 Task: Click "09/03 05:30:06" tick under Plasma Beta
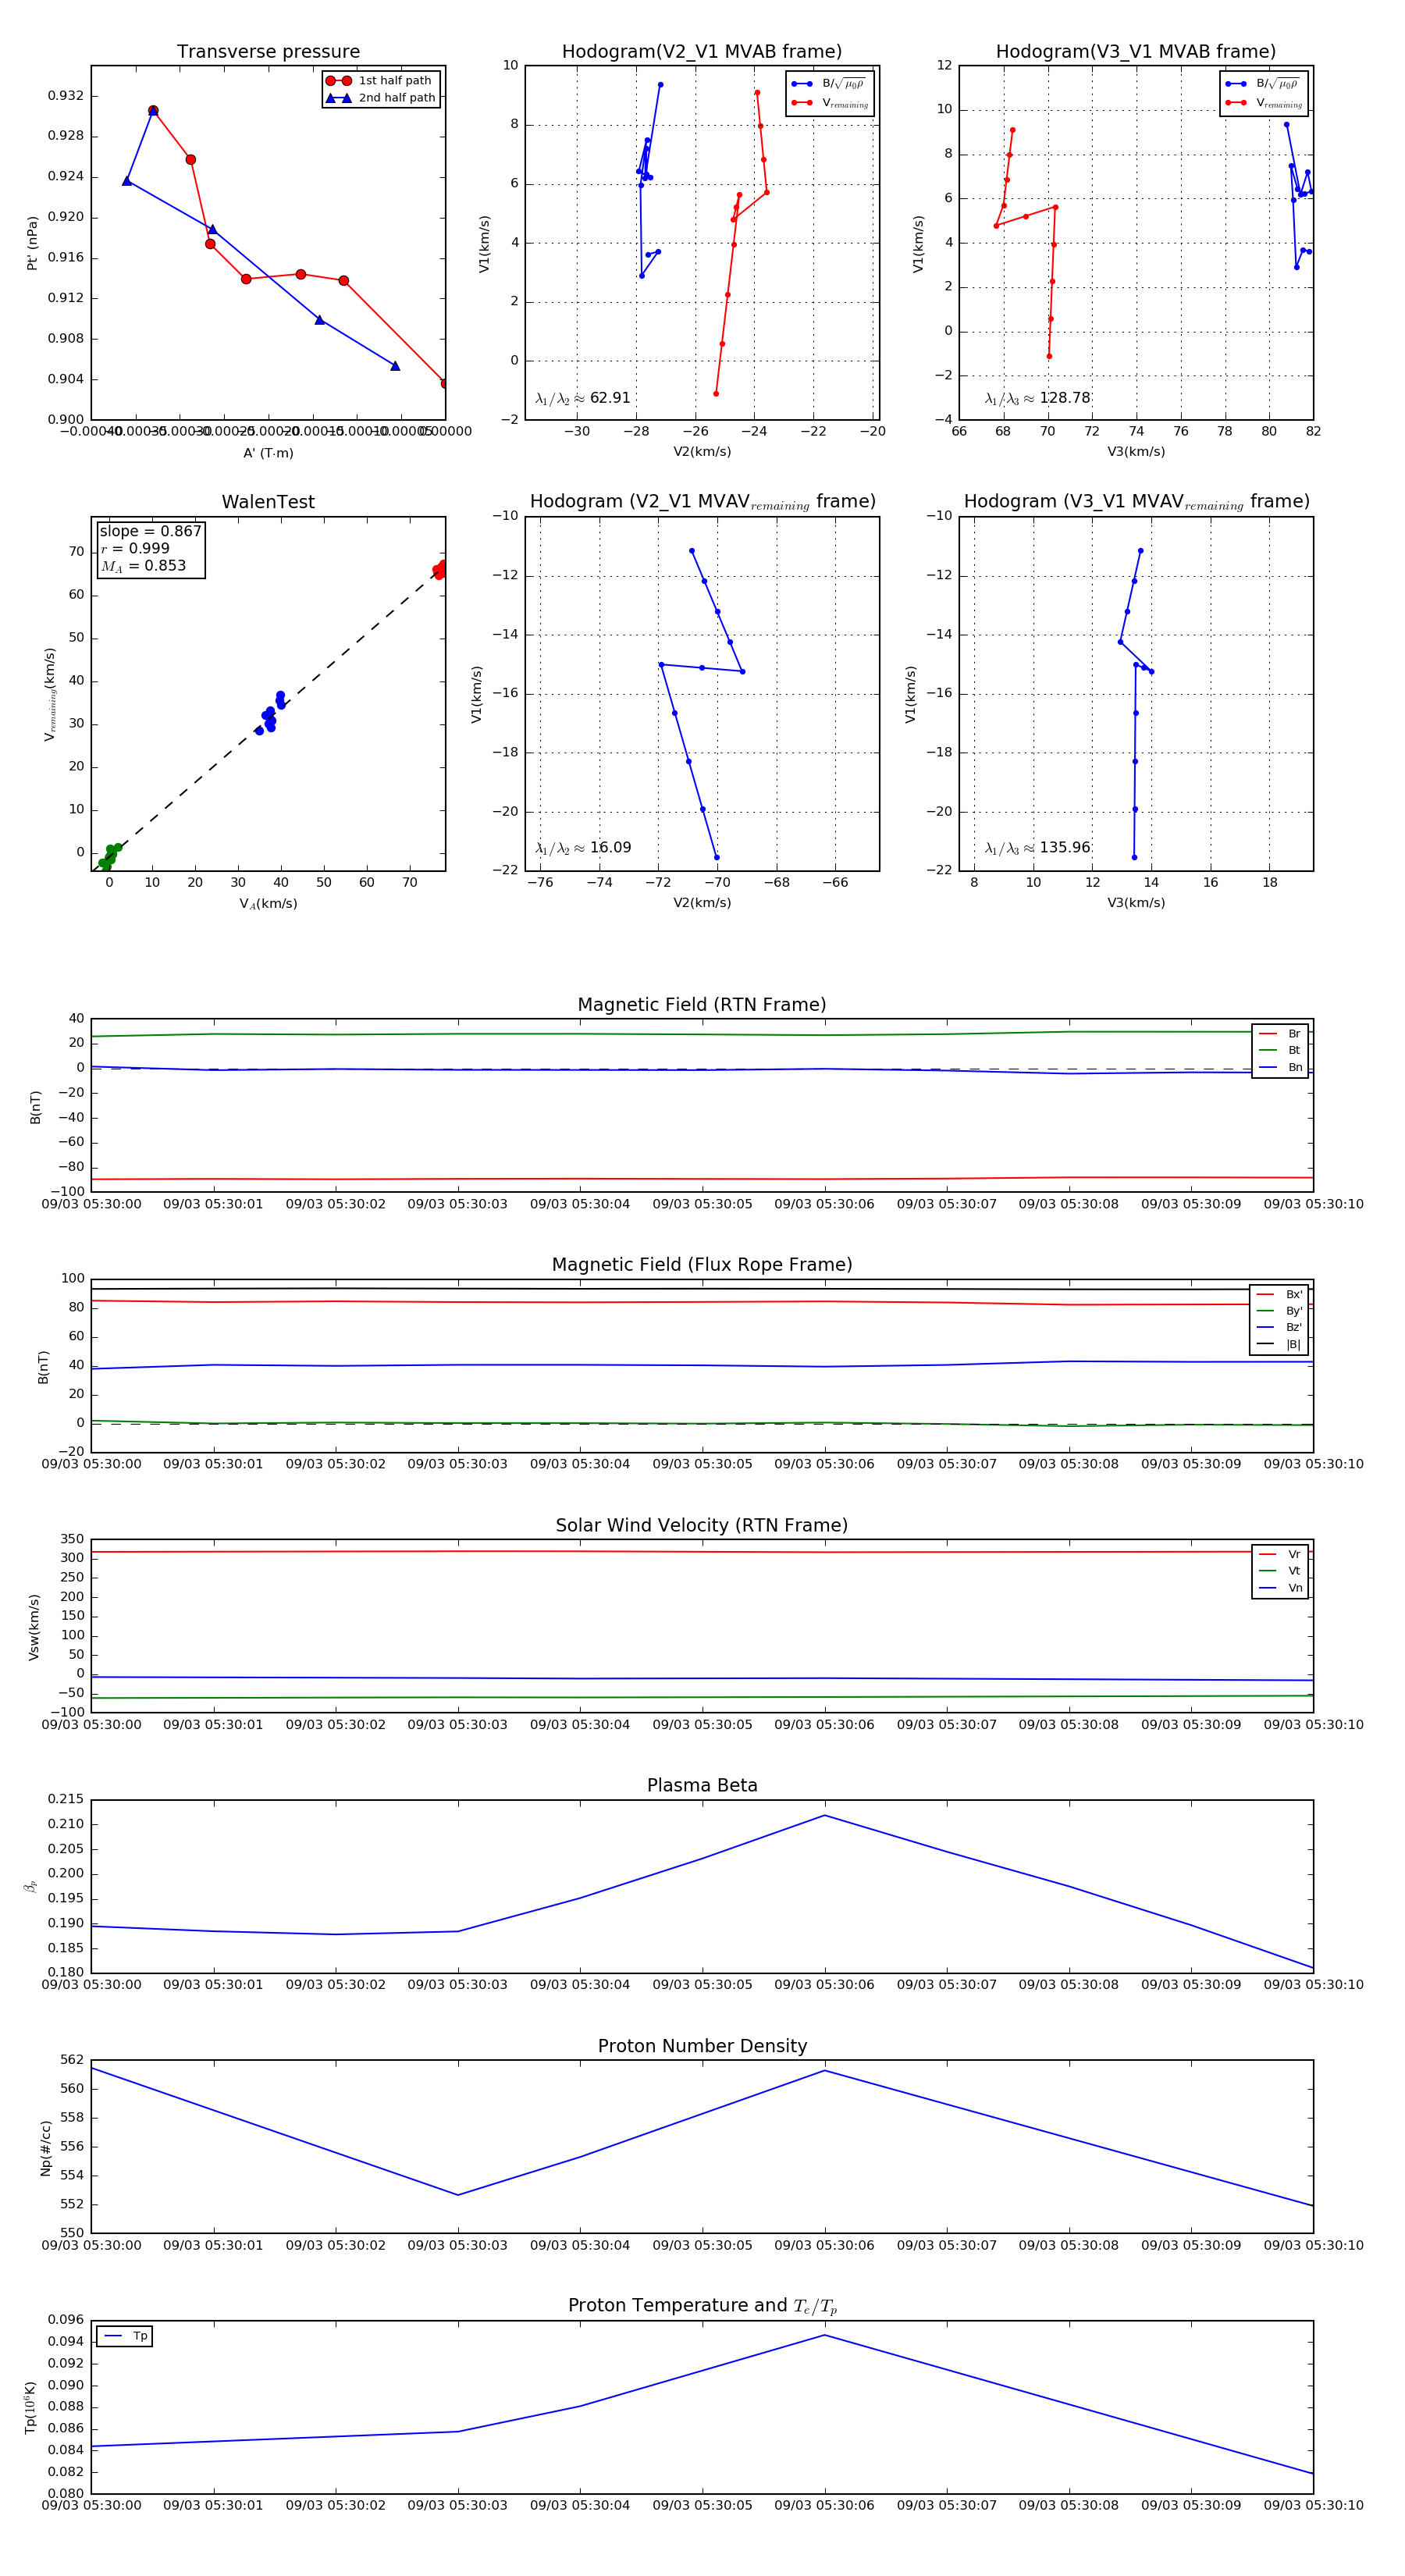824,1985
